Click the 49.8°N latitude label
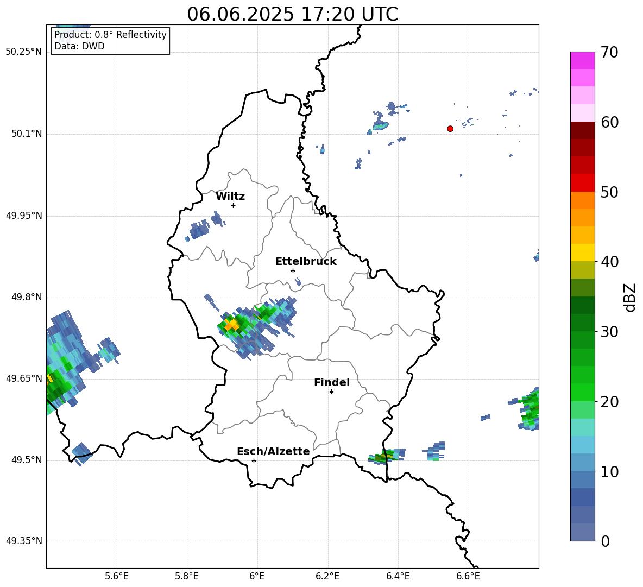 [26, 297]
